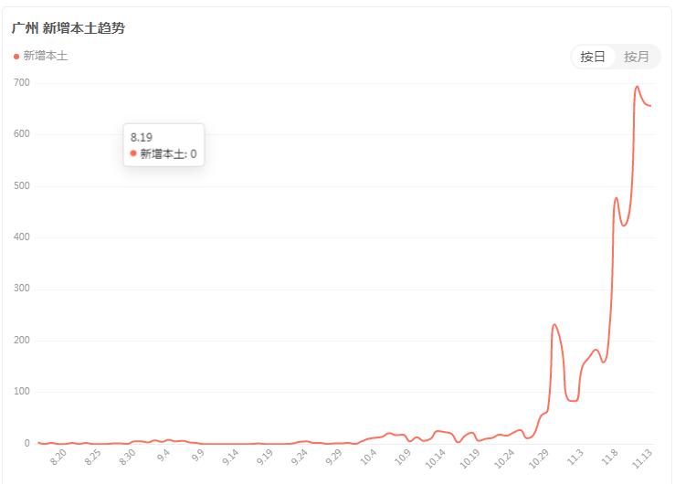The height and width of the screenshot is (484, 675).
Task: Click the red legend dot for 新增本土
Action: (x=16, y=57)
